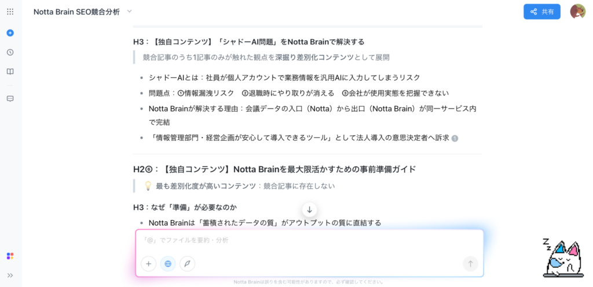Viewport: 593px width, 287px height.
Task: Open dropdown next to Notta Brain SEO競合分析 title
Action: coord(129,12)
